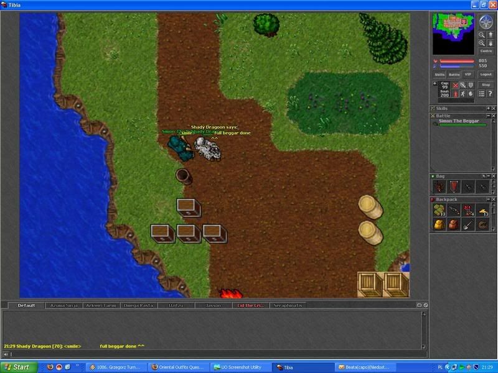498x373 pixels.
Task: Switch to Jasson chat tab
Action: [x=213, y=305]
